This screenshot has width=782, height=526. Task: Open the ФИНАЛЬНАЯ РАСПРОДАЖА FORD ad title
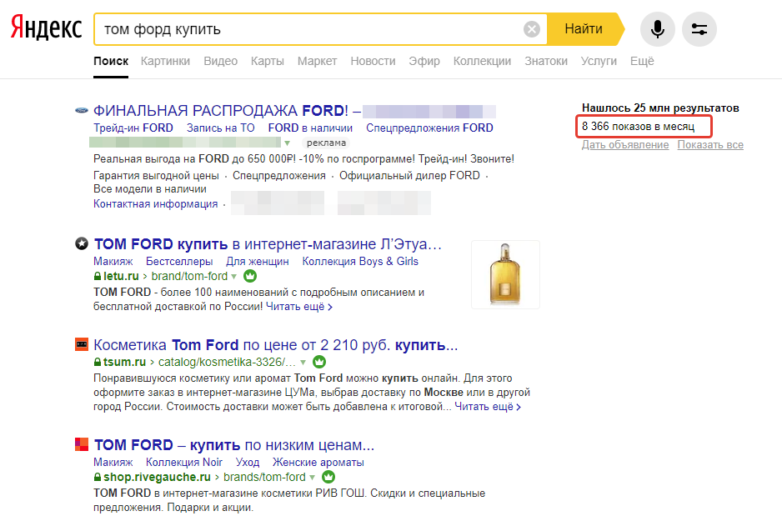point(227,110)
